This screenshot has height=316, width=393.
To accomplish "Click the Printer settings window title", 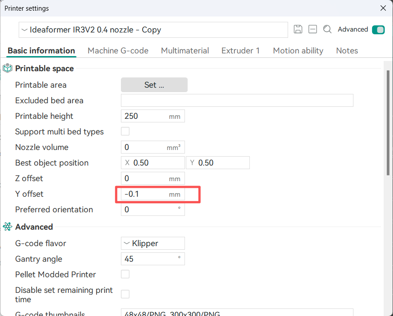I will pos(27,8).
